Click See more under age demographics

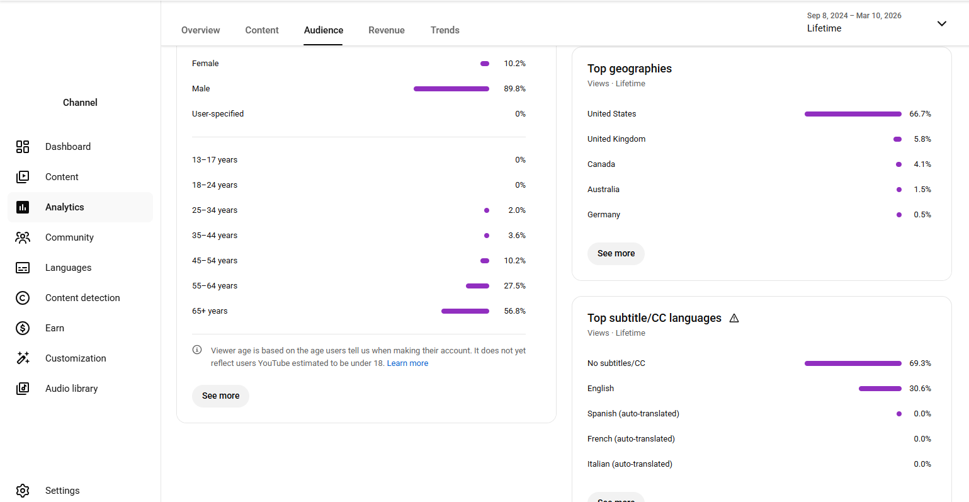(x=220, y=396)
